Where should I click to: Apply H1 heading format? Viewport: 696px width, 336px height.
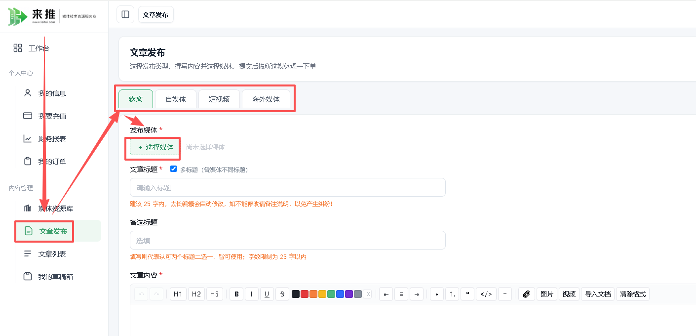(178, 294)
